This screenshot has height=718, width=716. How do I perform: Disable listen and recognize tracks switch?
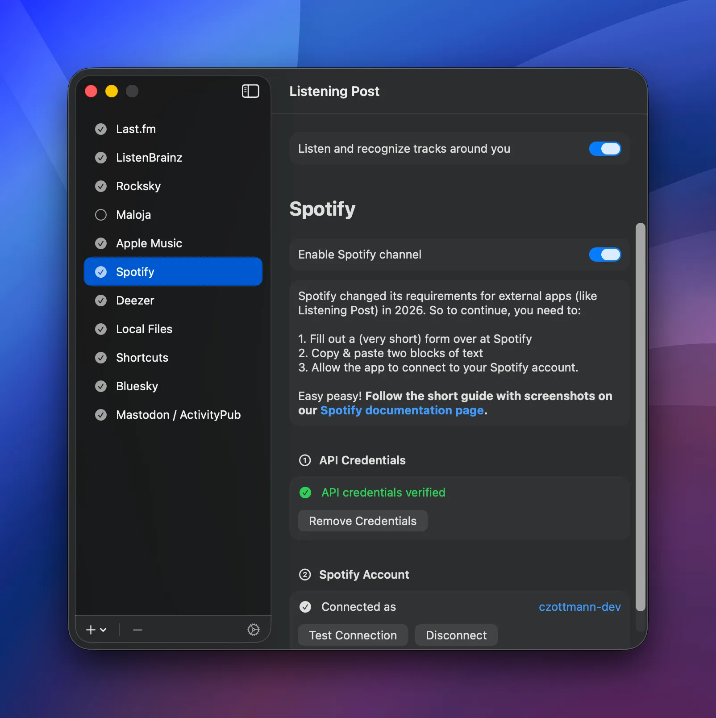[605, 149]
